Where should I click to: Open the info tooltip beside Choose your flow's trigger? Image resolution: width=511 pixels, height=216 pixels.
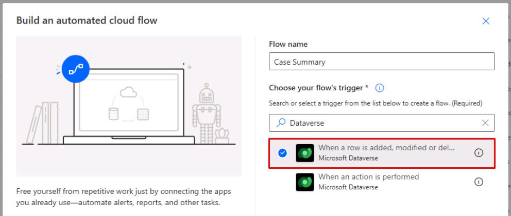(379, 88)
